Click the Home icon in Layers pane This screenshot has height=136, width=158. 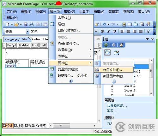(x=121, y=45)
